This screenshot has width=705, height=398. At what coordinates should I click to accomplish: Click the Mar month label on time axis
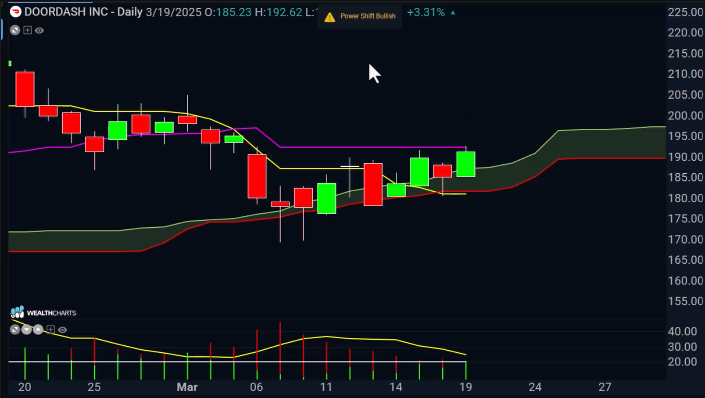pyautogui.click(x=187, y=387)
